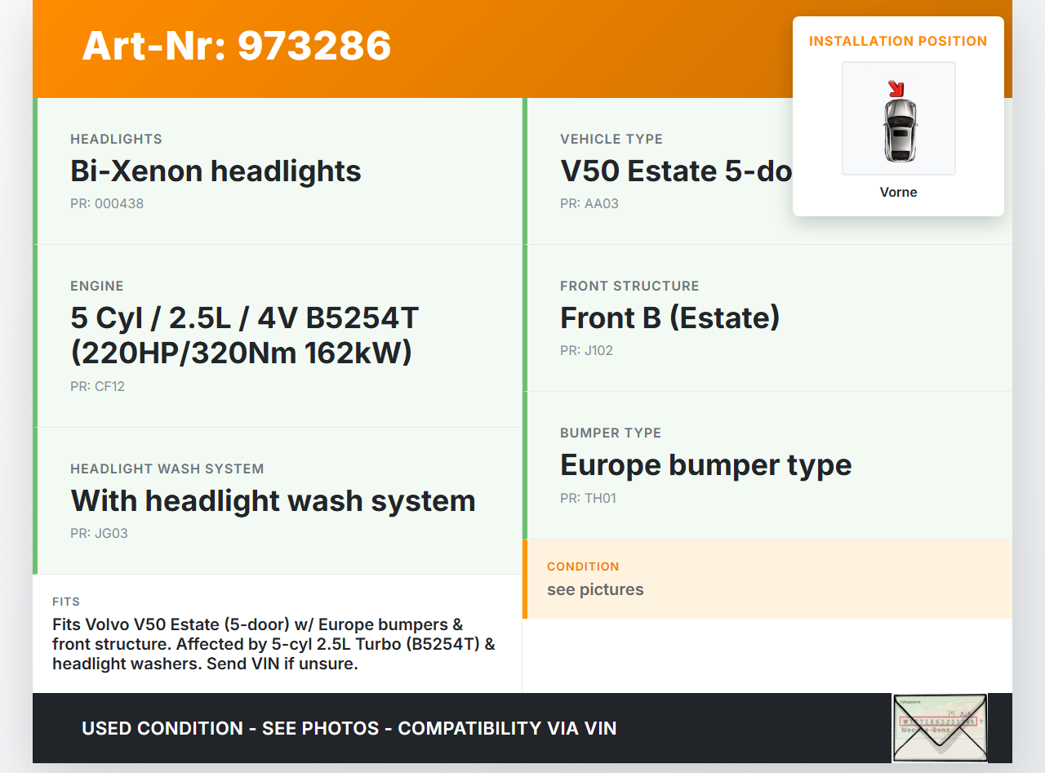
Task: Click the 'Used condition' footer banner text
Action: point(349,728)
